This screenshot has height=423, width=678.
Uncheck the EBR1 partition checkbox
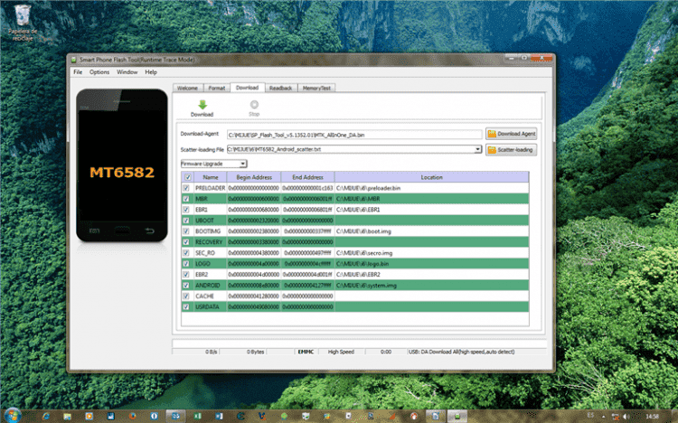pos(186,210)
